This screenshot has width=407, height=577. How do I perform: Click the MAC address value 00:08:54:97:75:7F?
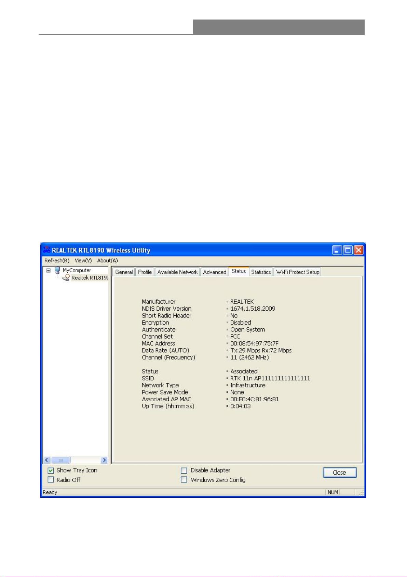tap(254, 343)
